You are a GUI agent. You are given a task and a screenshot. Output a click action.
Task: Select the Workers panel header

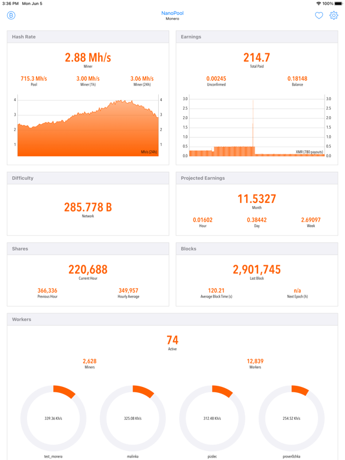[172, 319]
